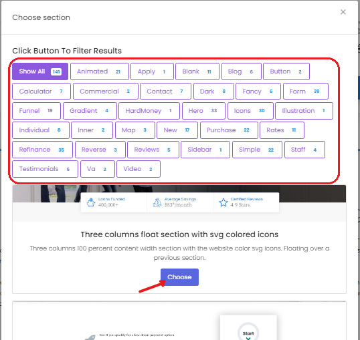This screenshot has height=340, width=360.
Task: Click the Average Savings money bag icon
Action: click(157, 202)
